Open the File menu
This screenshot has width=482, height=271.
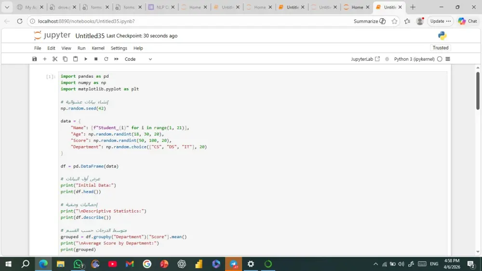[38, 48]
